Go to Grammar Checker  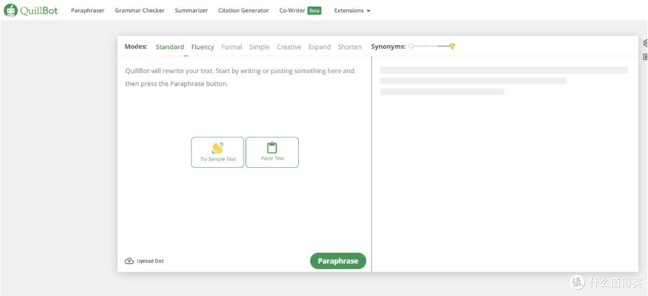pyautogui.click(x=140, y=11)
